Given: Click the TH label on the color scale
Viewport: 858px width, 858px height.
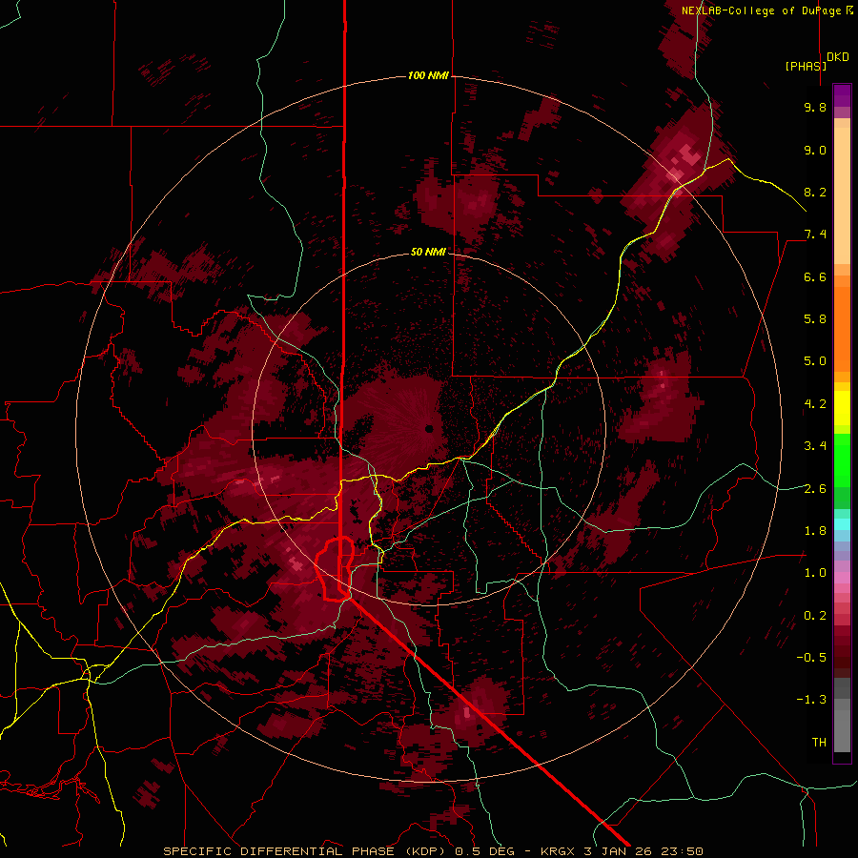Looking at the screenshot, I should tap(819, 743).
